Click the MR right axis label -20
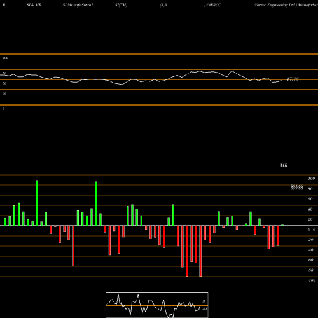Viewport: 318px width, 318px height. (x=310, y=240)
